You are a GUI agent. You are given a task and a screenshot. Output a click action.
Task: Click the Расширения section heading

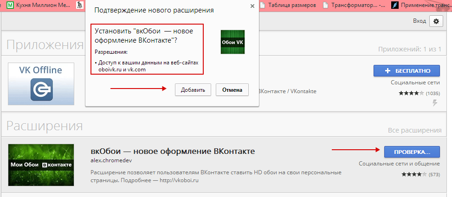point(45,126)
